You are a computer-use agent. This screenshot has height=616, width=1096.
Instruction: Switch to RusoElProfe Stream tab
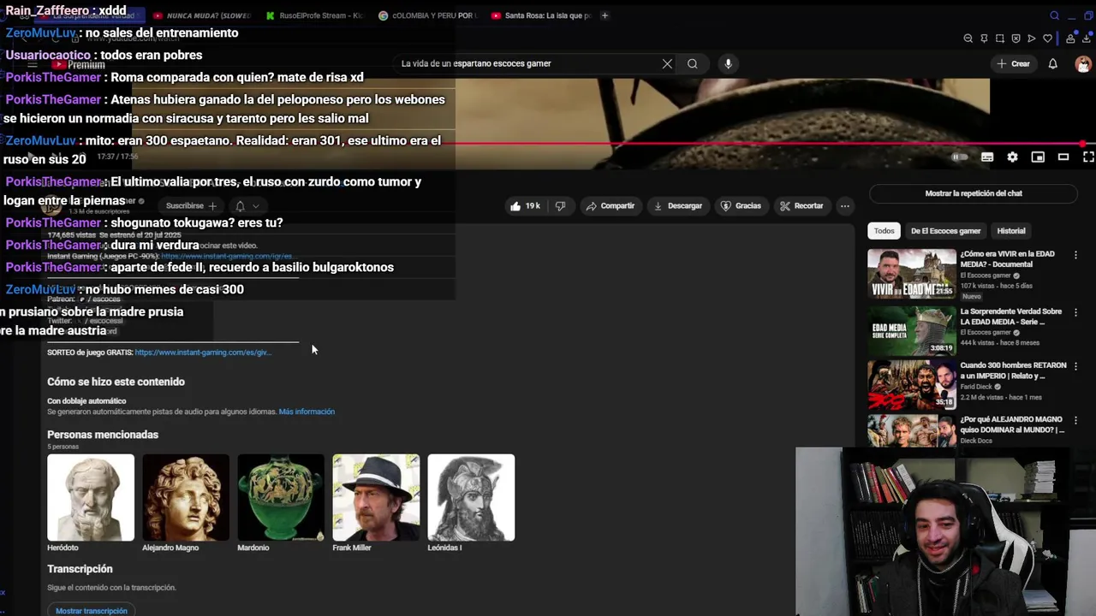313,15
